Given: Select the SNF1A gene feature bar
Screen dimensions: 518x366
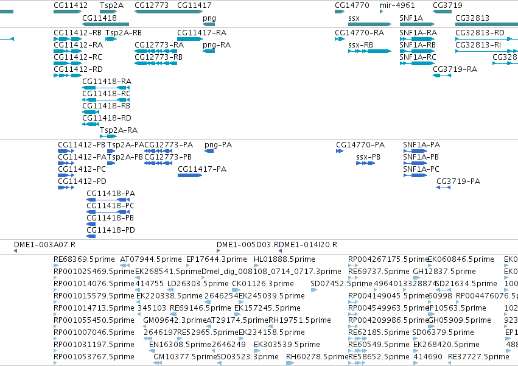Looking at the screenshot, I should tap(417, 24).
